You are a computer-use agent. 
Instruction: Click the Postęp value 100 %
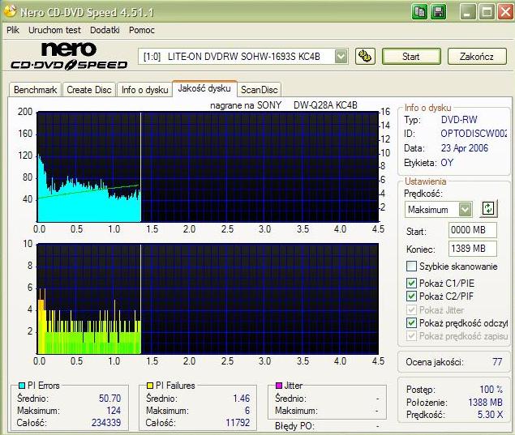[491, 390]
